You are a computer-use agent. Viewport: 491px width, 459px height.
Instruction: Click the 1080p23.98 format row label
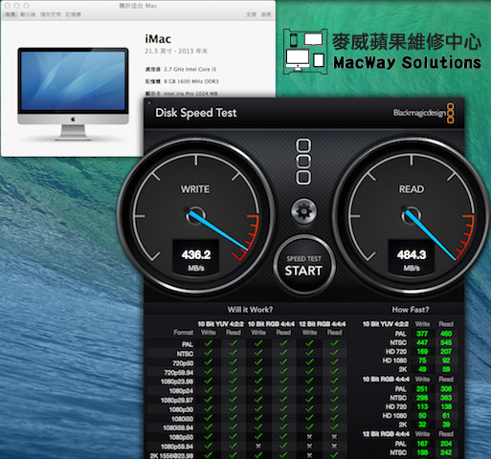pyautogui.click(x=177, y=382)
